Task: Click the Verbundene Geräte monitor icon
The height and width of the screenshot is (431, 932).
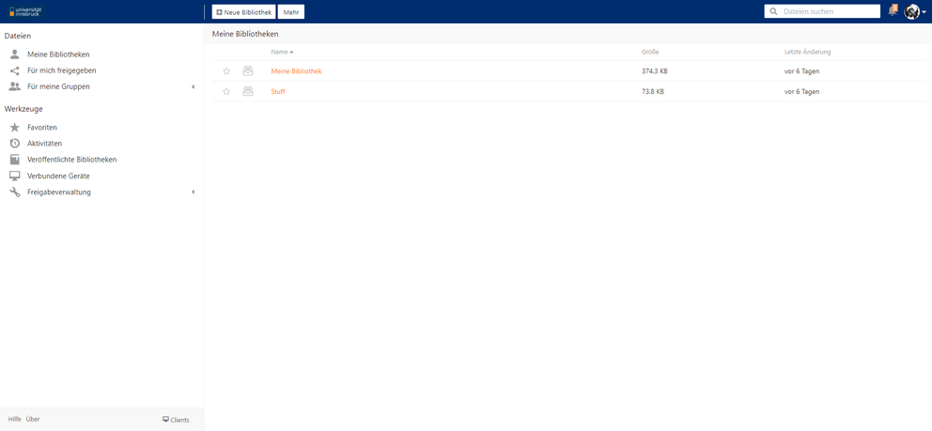Action: [x=14, y=176]
